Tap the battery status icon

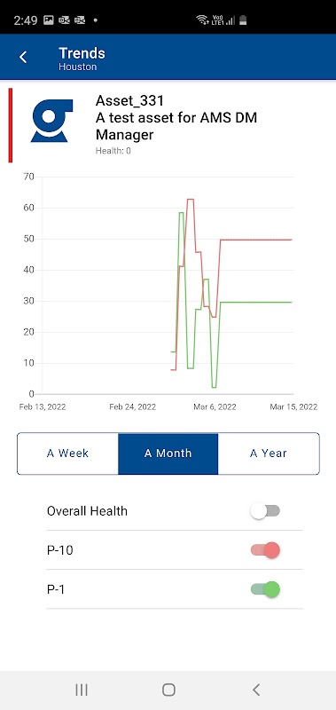[243, 20]
